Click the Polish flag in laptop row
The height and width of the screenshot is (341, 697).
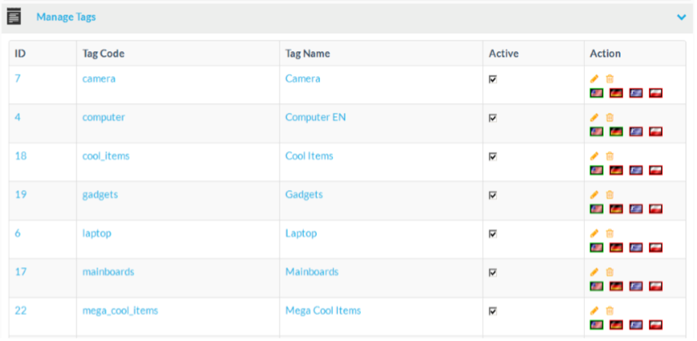[x=656, y=248]
